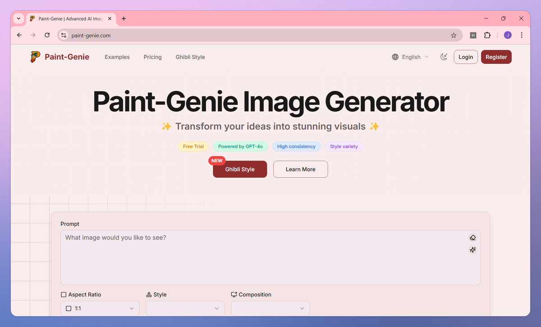Toggle dark mode moon icon
The image size is (541, 327).
pyautogui.click(x=444, y=57)
